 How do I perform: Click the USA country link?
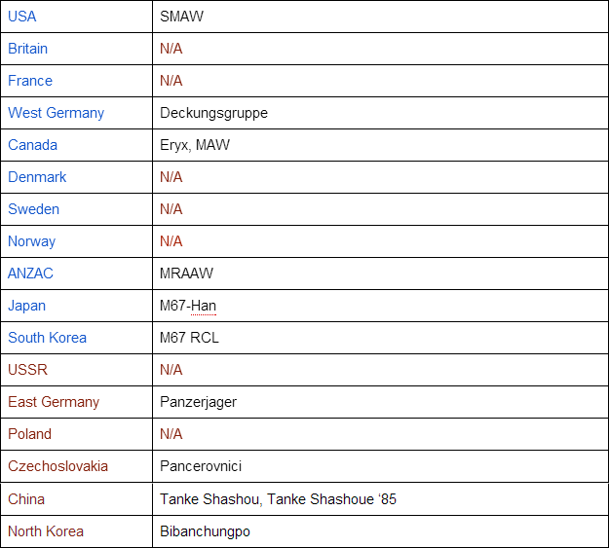pos(22,17)
